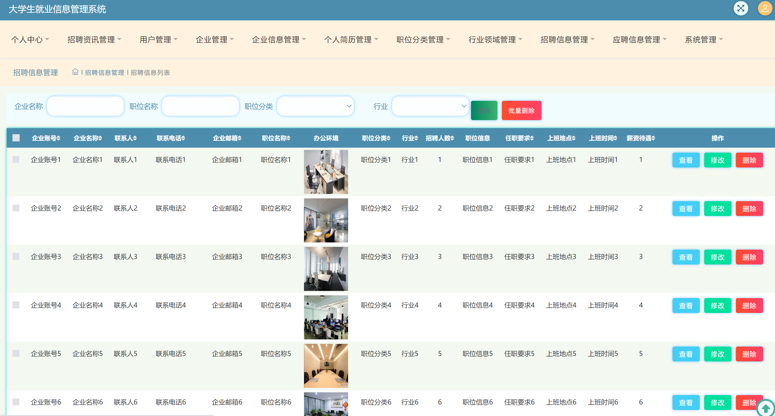775x416 pixels.
Task: Click the 招聘信息列表 breadcrumb text
Action: (x=150, y=72)
